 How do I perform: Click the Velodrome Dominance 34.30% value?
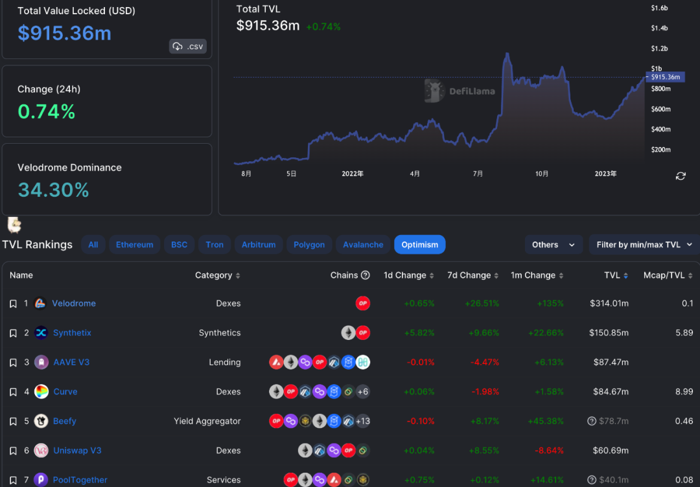point(53,190)
